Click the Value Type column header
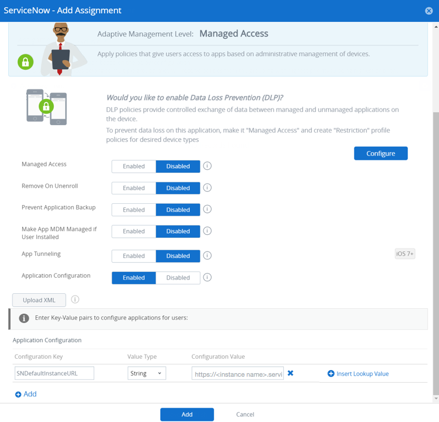The width and height of the screenshot is (439, 422). (x=142, y=356)
